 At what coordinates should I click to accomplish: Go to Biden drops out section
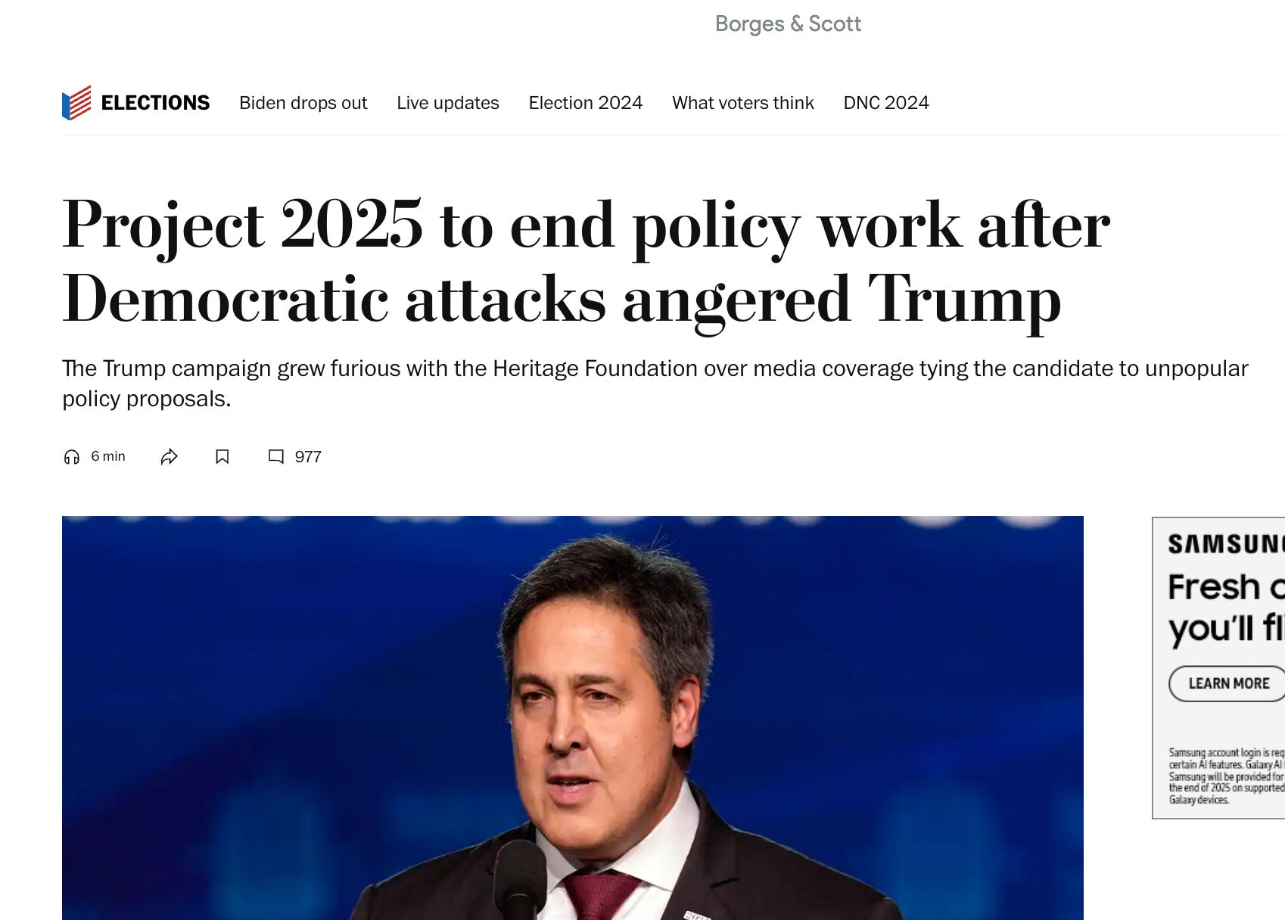point(303,103)
